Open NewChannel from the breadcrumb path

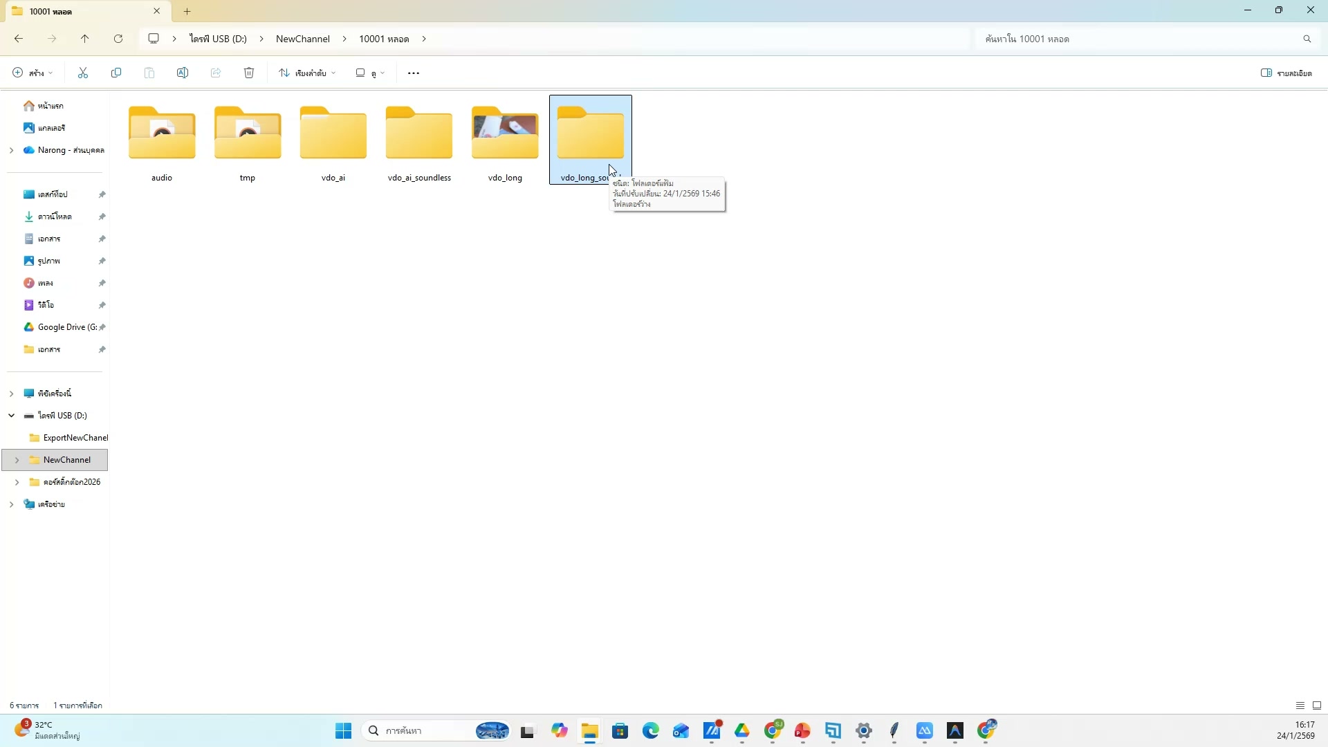click(x=302, y=38)
